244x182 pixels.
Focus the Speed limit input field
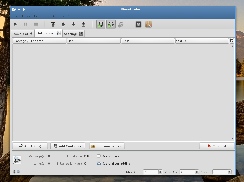pyautogui.click(x=220, y=172)
